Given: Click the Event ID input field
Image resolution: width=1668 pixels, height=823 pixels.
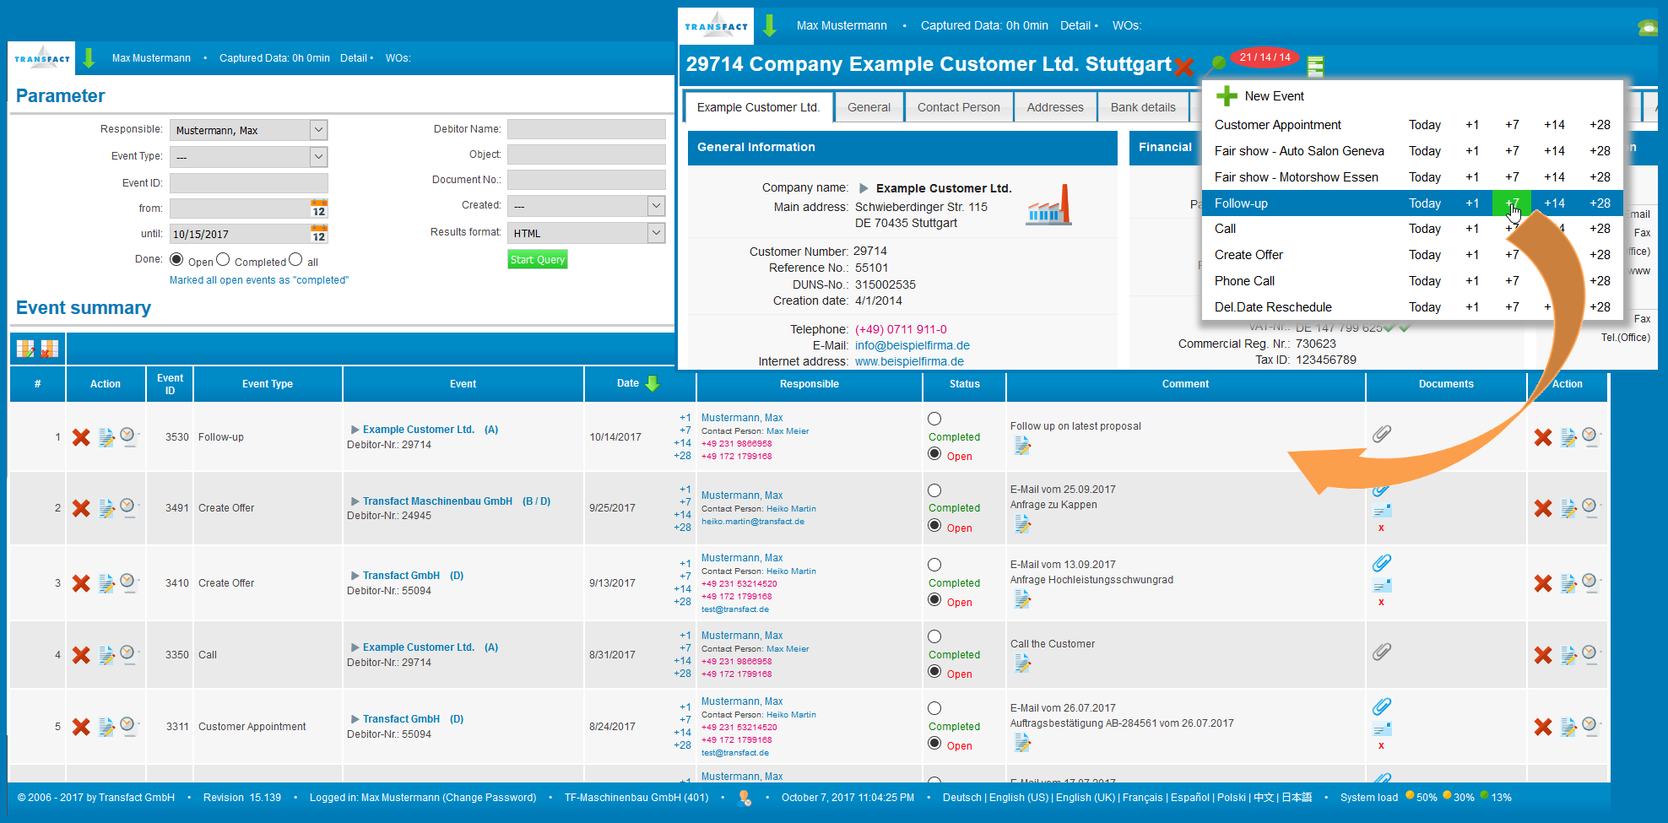Looking at the screenshot, I should coord(248,183).
